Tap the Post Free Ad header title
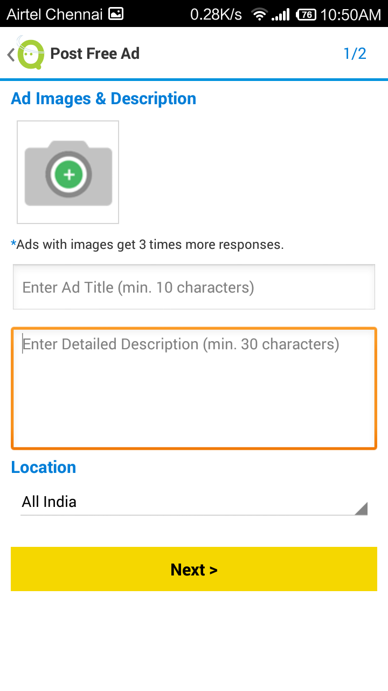Viewport: 388px width, 691px height. click(x=95, y=53)
